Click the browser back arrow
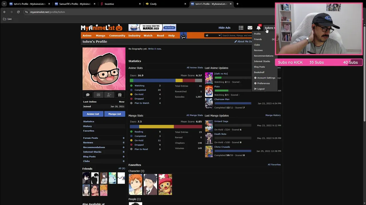 pos(5,12)
